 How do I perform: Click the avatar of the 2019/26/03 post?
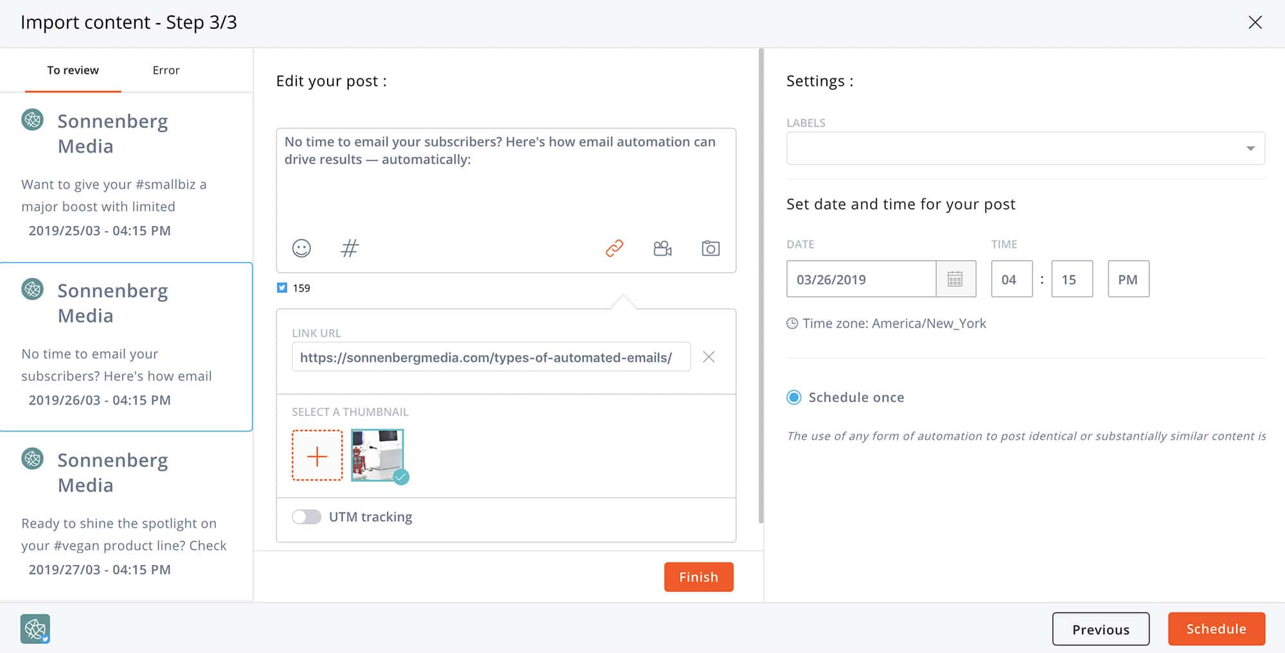(33, 289)
